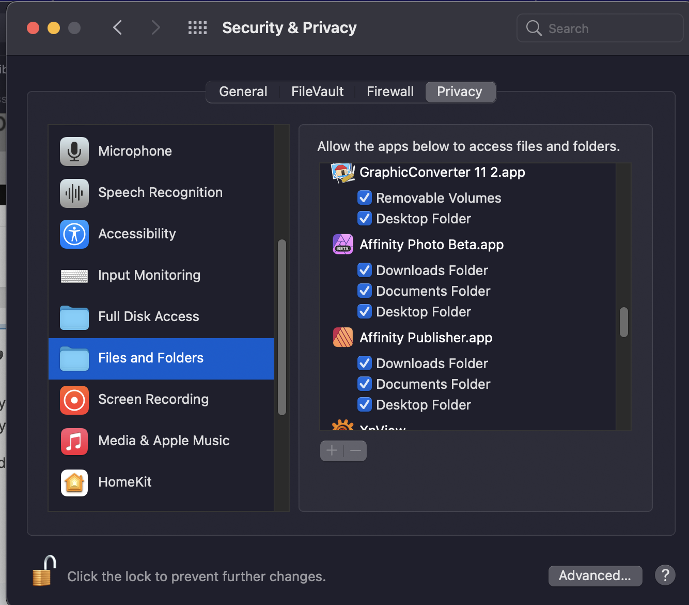Image resolution: width=689 pixels, height=605 pixels.
Task: Switch to the FileVault tab
Action: [317, 92]
